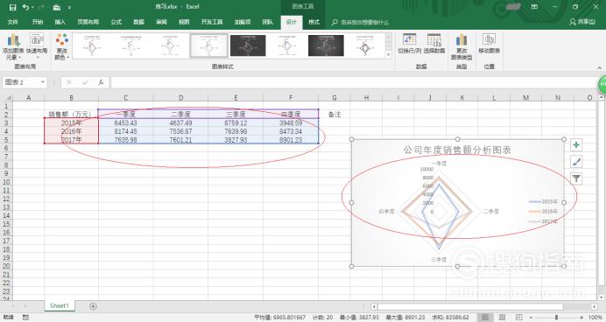
Task: Click the sum 求和: 83589.62 in the status bar
Action: pyautogui.click(x=450, y=318)
